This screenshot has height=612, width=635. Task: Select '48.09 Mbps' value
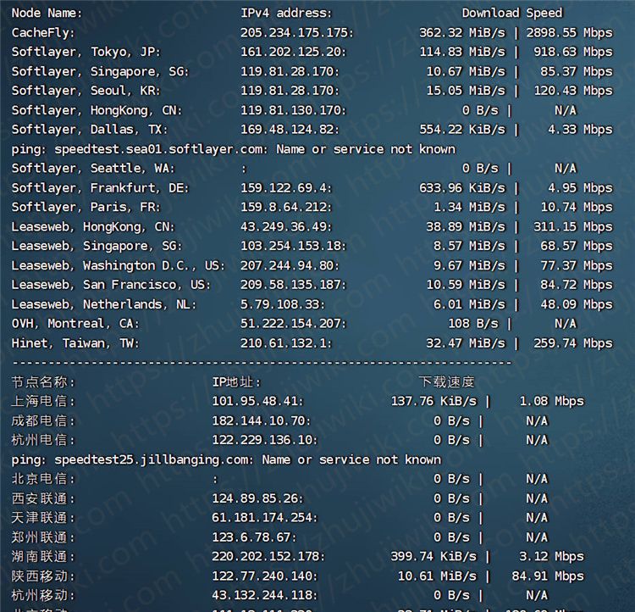point(577,304)
